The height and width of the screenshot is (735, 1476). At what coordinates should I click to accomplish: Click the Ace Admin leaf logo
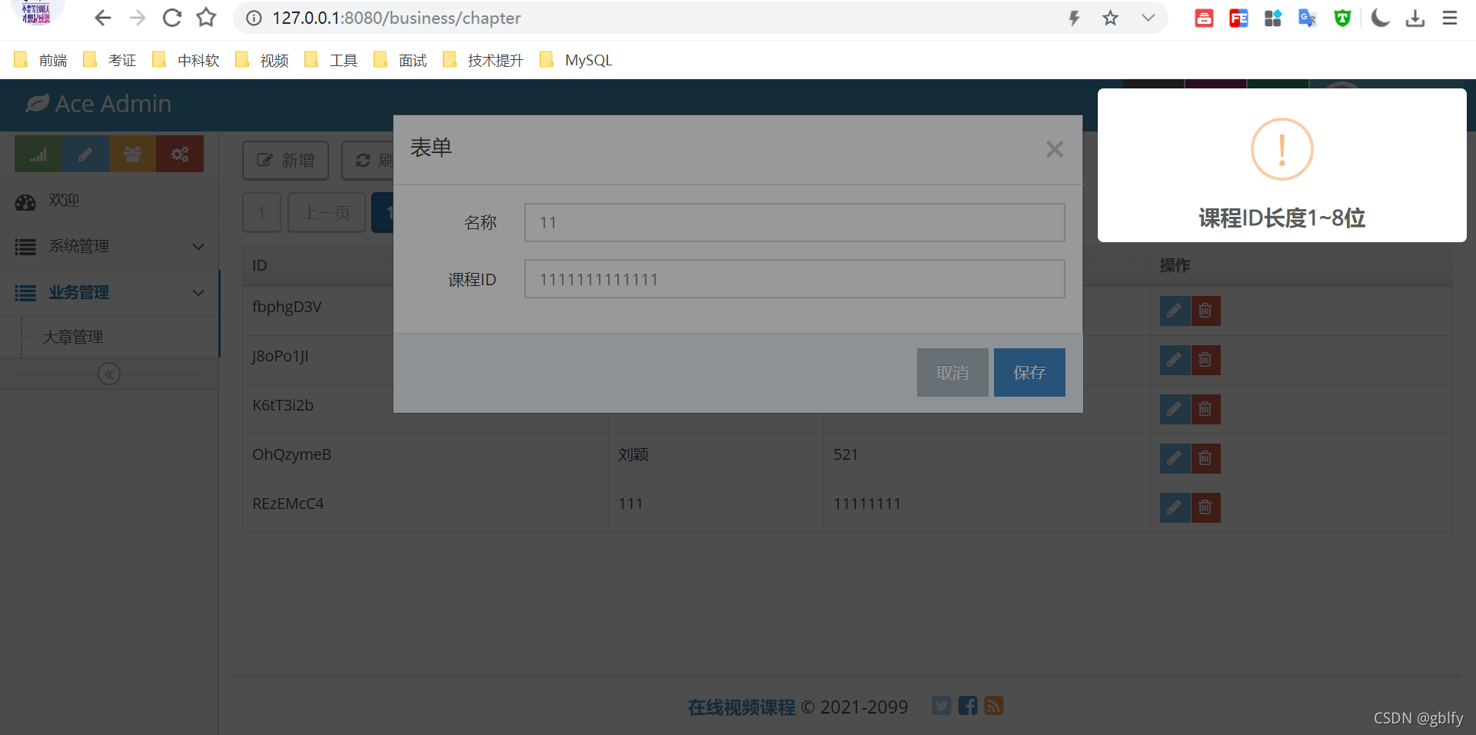[35, 103]
